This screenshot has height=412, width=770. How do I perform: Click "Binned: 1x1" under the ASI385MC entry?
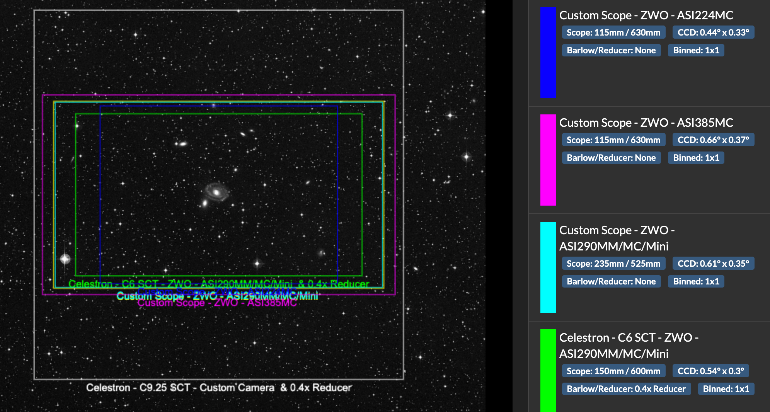tap(696, 158)
